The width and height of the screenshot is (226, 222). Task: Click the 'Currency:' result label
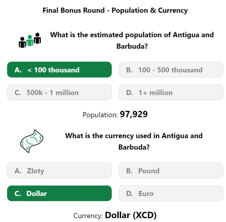(x=88, y=216)
